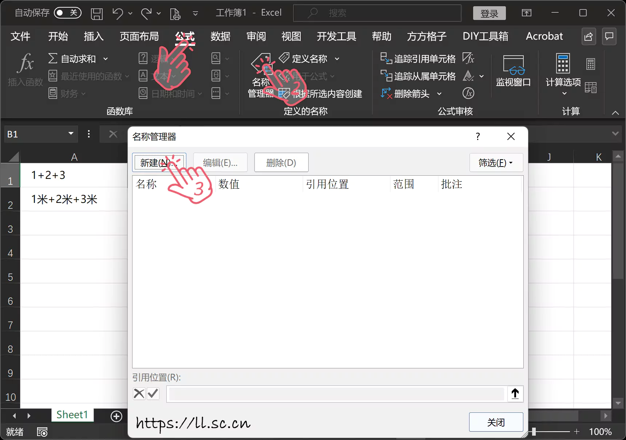This screenshot has width=626, height=440.
Task: Expand the Filter (筛选) dropdown
Action: click(x=496, y=163)
